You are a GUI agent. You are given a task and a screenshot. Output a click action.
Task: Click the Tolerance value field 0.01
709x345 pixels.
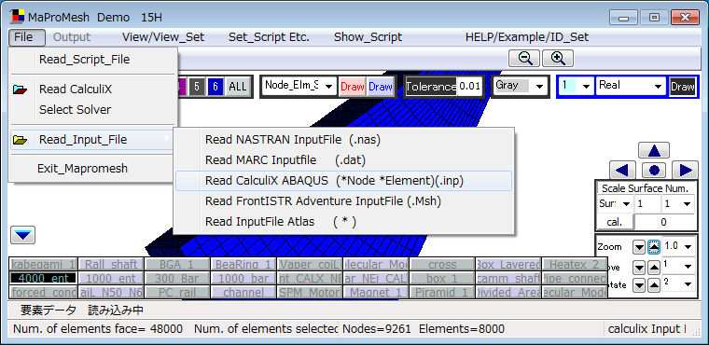tap(470, 87)
